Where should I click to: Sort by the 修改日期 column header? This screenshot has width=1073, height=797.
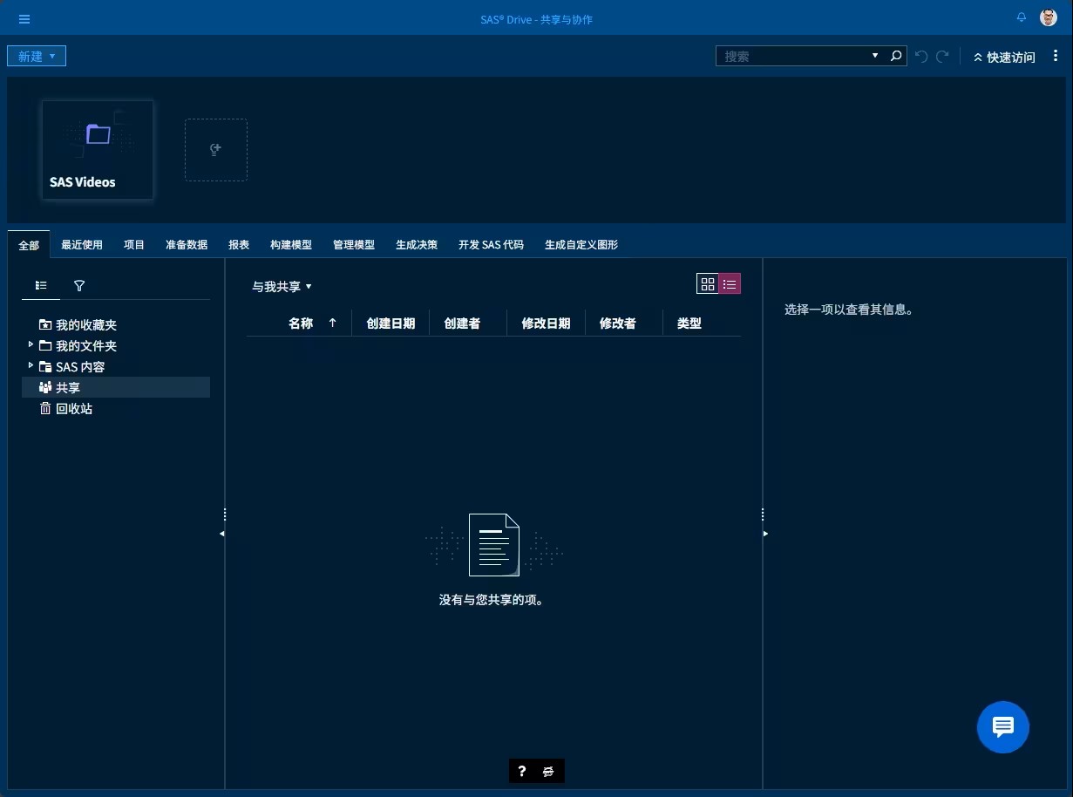point(546,323)
